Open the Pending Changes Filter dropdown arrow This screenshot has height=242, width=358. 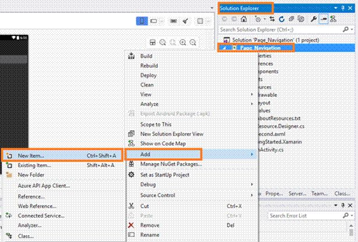(265, 19)
